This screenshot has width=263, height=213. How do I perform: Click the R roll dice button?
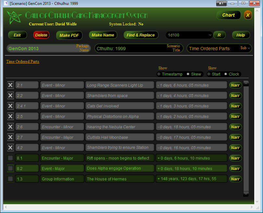(219, 35)
